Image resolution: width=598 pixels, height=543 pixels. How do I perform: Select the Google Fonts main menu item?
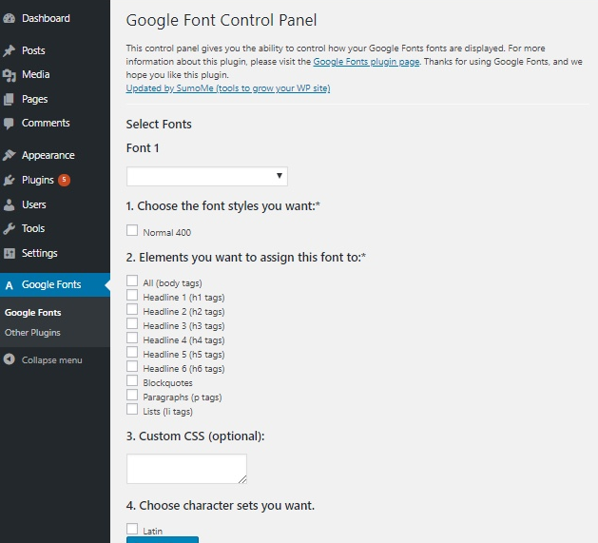point(55,284)
